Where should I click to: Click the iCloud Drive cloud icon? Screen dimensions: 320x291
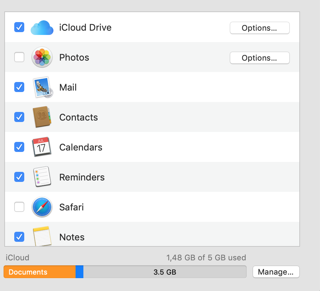(42, 27)
